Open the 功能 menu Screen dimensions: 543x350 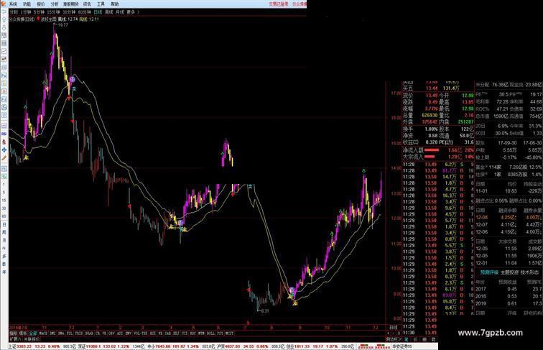coord(27,4)
